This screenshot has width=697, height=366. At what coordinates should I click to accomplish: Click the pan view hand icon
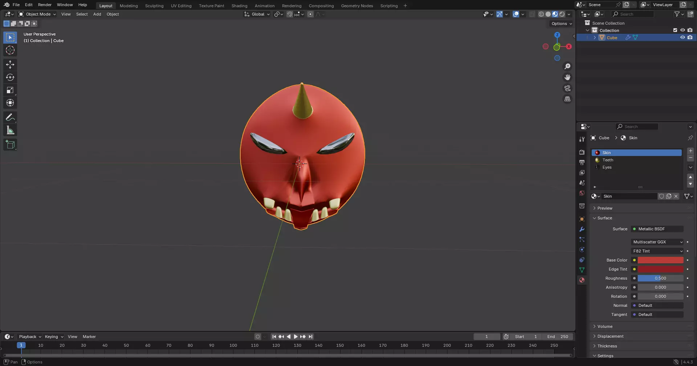click(567, 77)
